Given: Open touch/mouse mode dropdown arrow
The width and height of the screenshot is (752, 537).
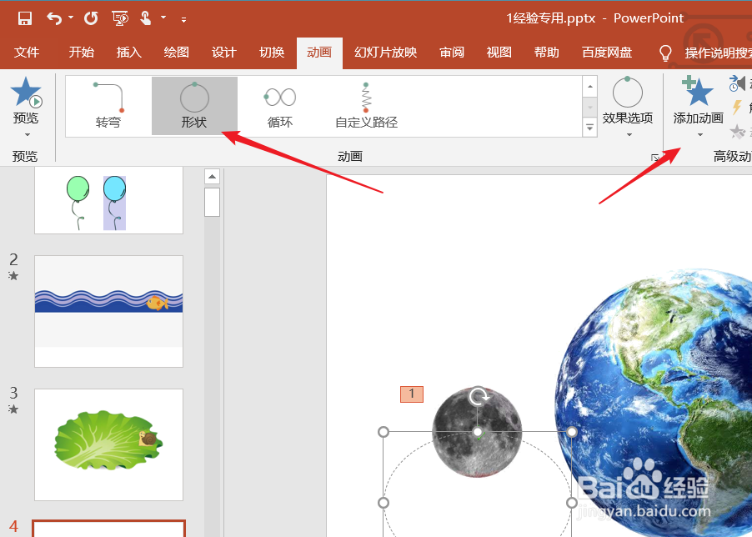Looking at the screenshot, I should (163, 18).
